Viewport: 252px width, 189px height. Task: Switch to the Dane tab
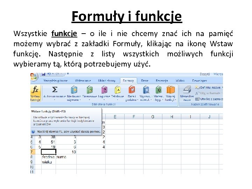[x=145, y=81]
